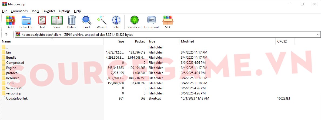Launch the Wizard tool

pyautogui.click(x=102, y=22)
